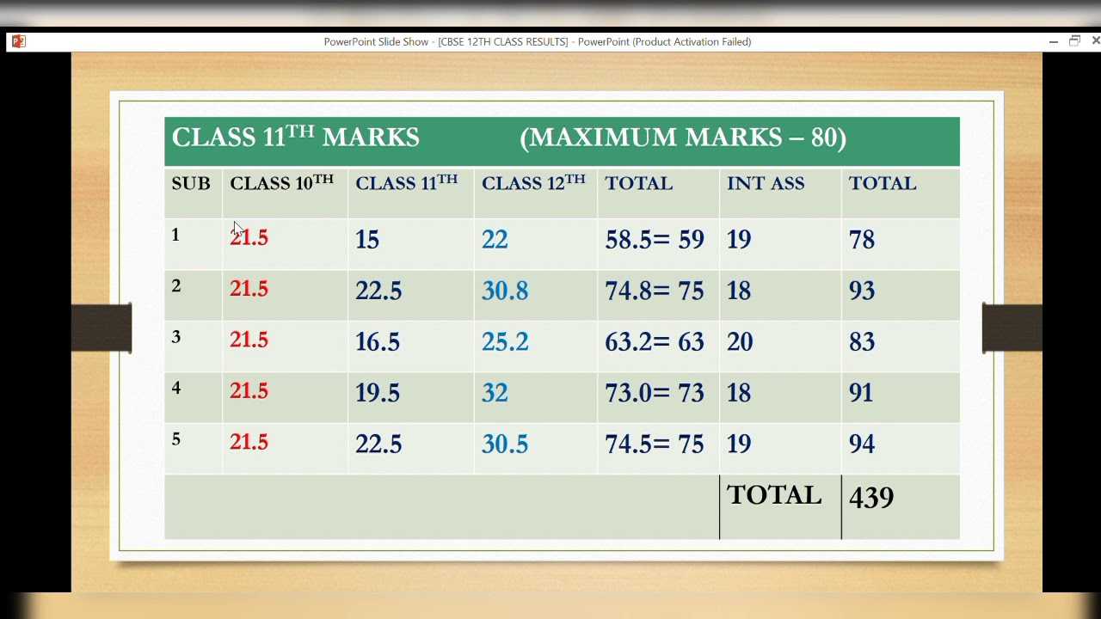Restore down the slide show window
The width and height of the screenshot is (1101, 619).
click(1074, 41)
